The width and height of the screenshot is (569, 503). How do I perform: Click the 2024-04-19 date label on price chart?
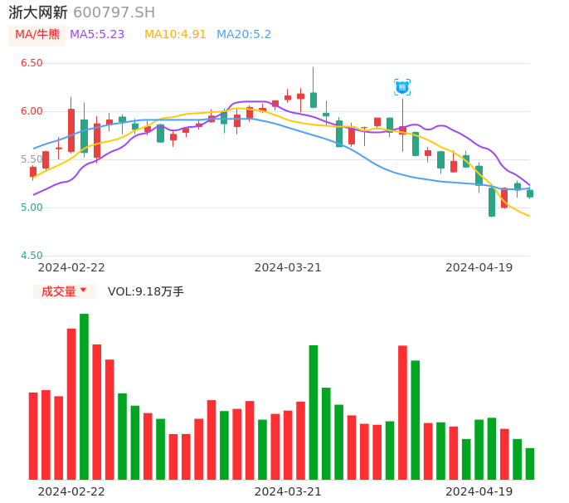(479, 267)
